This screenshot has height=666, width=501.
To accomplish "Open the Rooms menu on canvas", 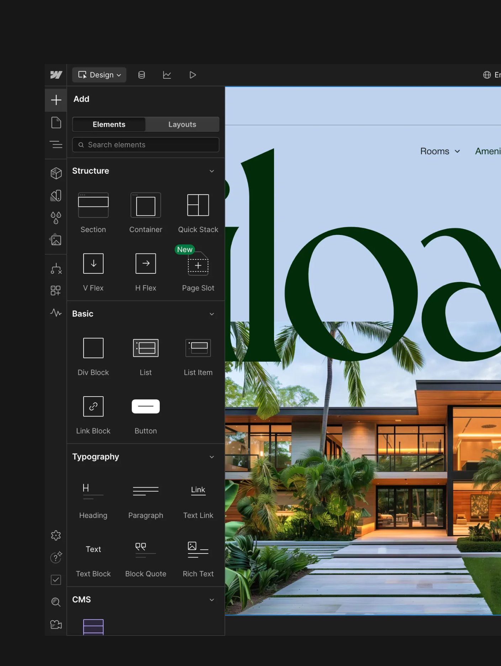I will point(440,151).
